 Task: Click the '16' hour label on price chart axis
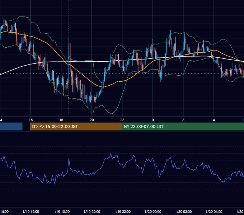(30, 120)
